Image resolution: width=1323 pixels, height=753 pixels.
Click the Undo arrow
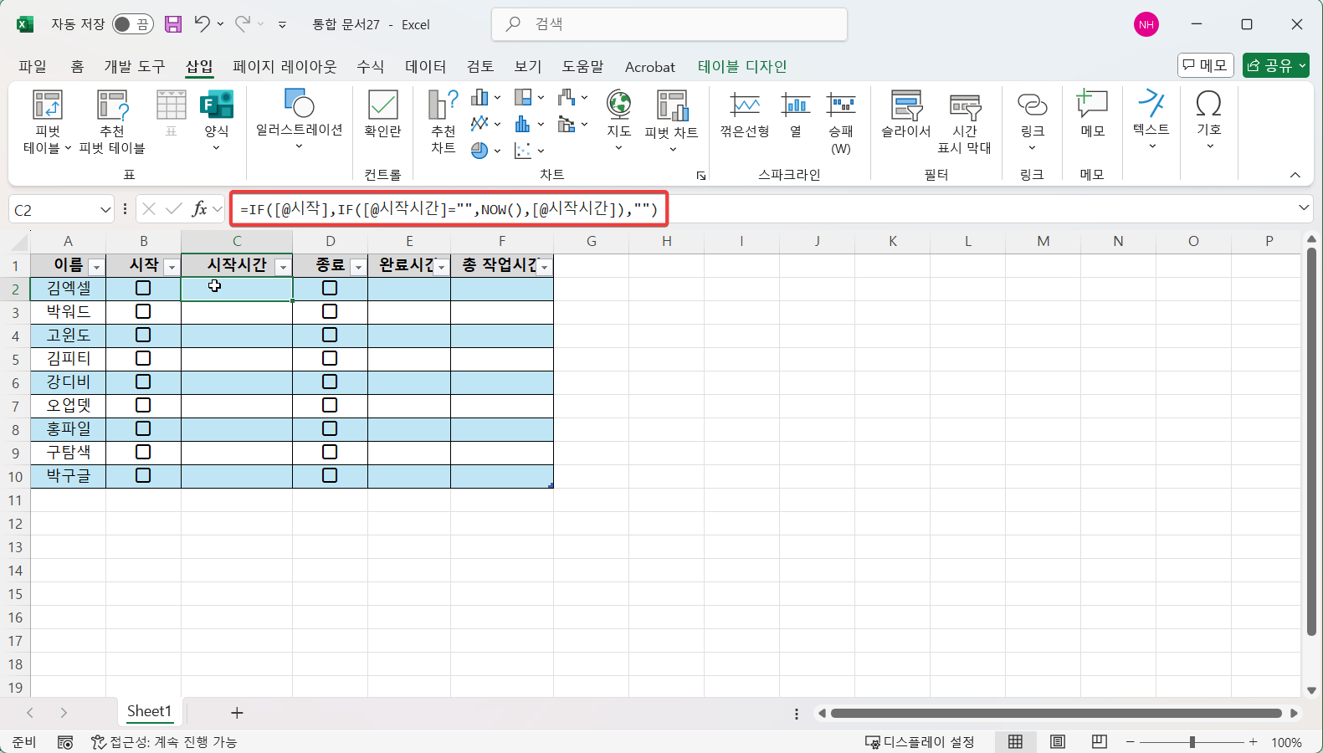[202, 23]
